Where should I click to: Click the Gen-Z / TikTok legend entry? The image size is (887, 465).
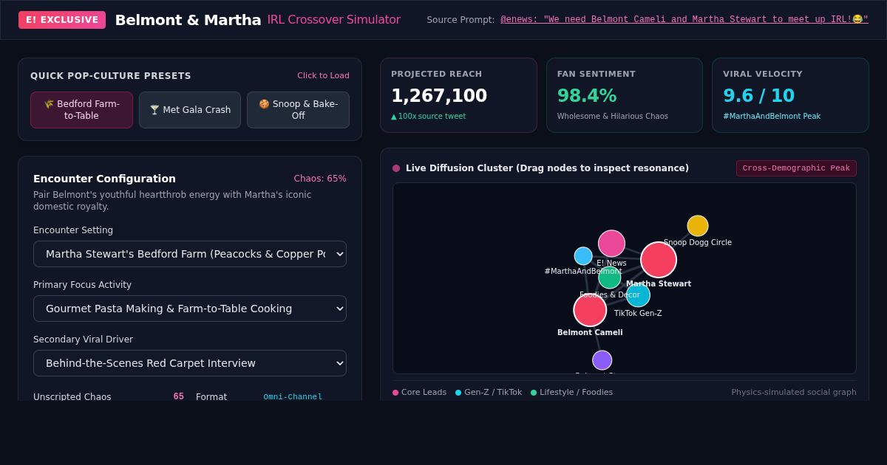[x=489, y=393]
